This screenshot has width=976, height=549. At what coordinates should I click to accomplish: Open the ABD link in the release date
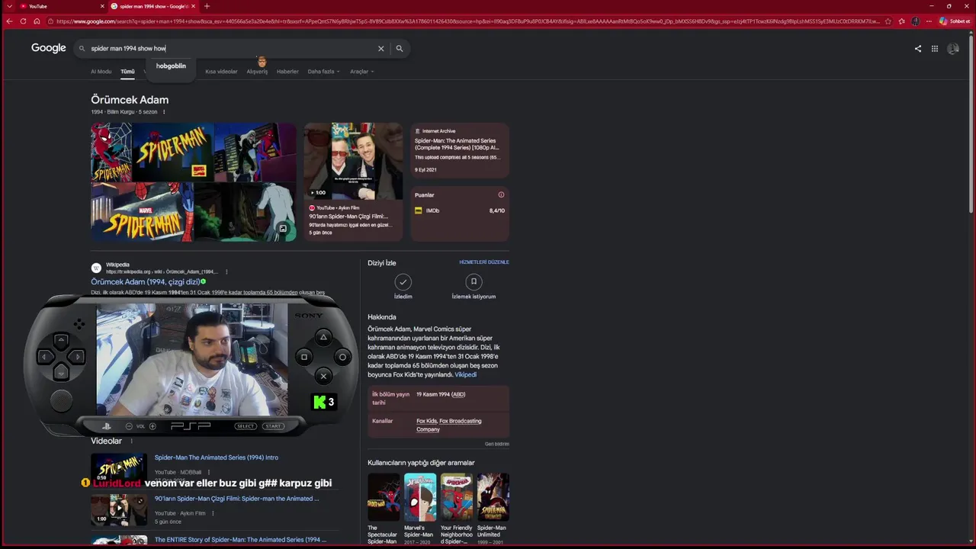(458, 395)
